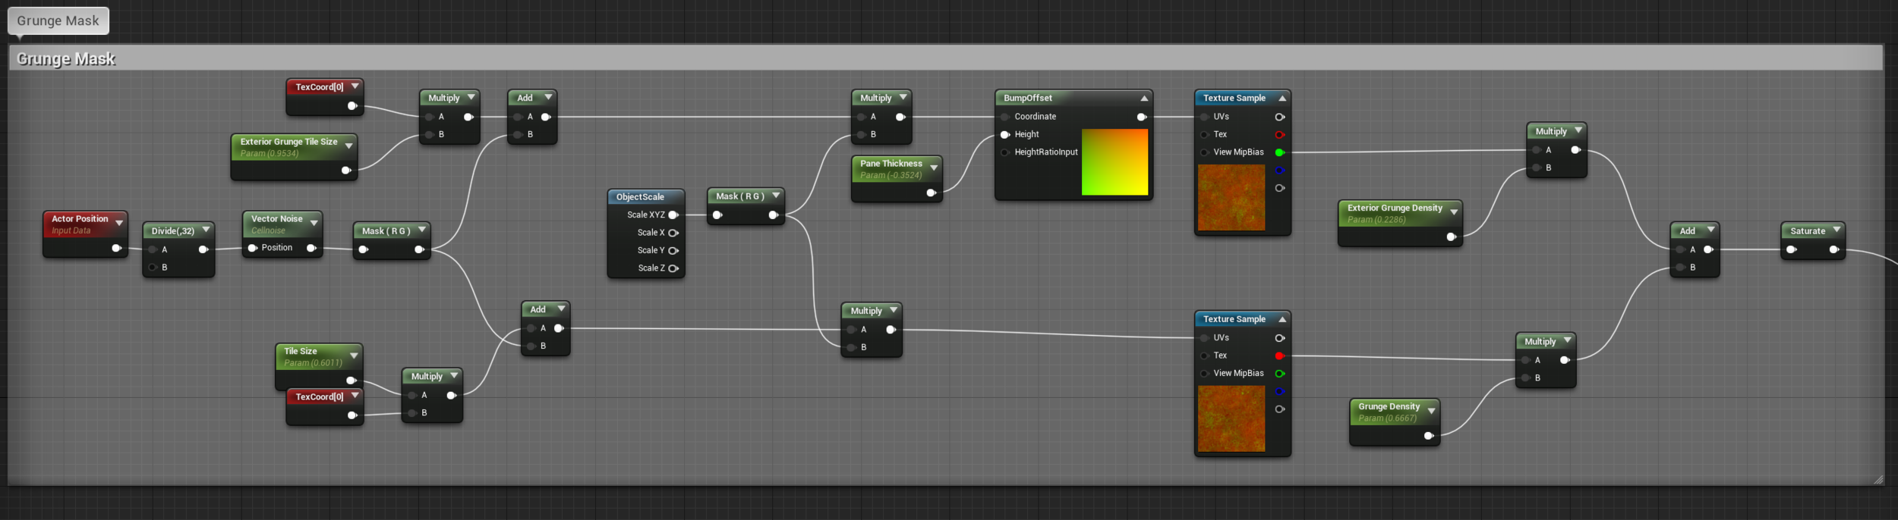This screenshot has width=1898, height=520.
Task: Expand the Divide(,32) node arrow
Action: coord(206,230)
